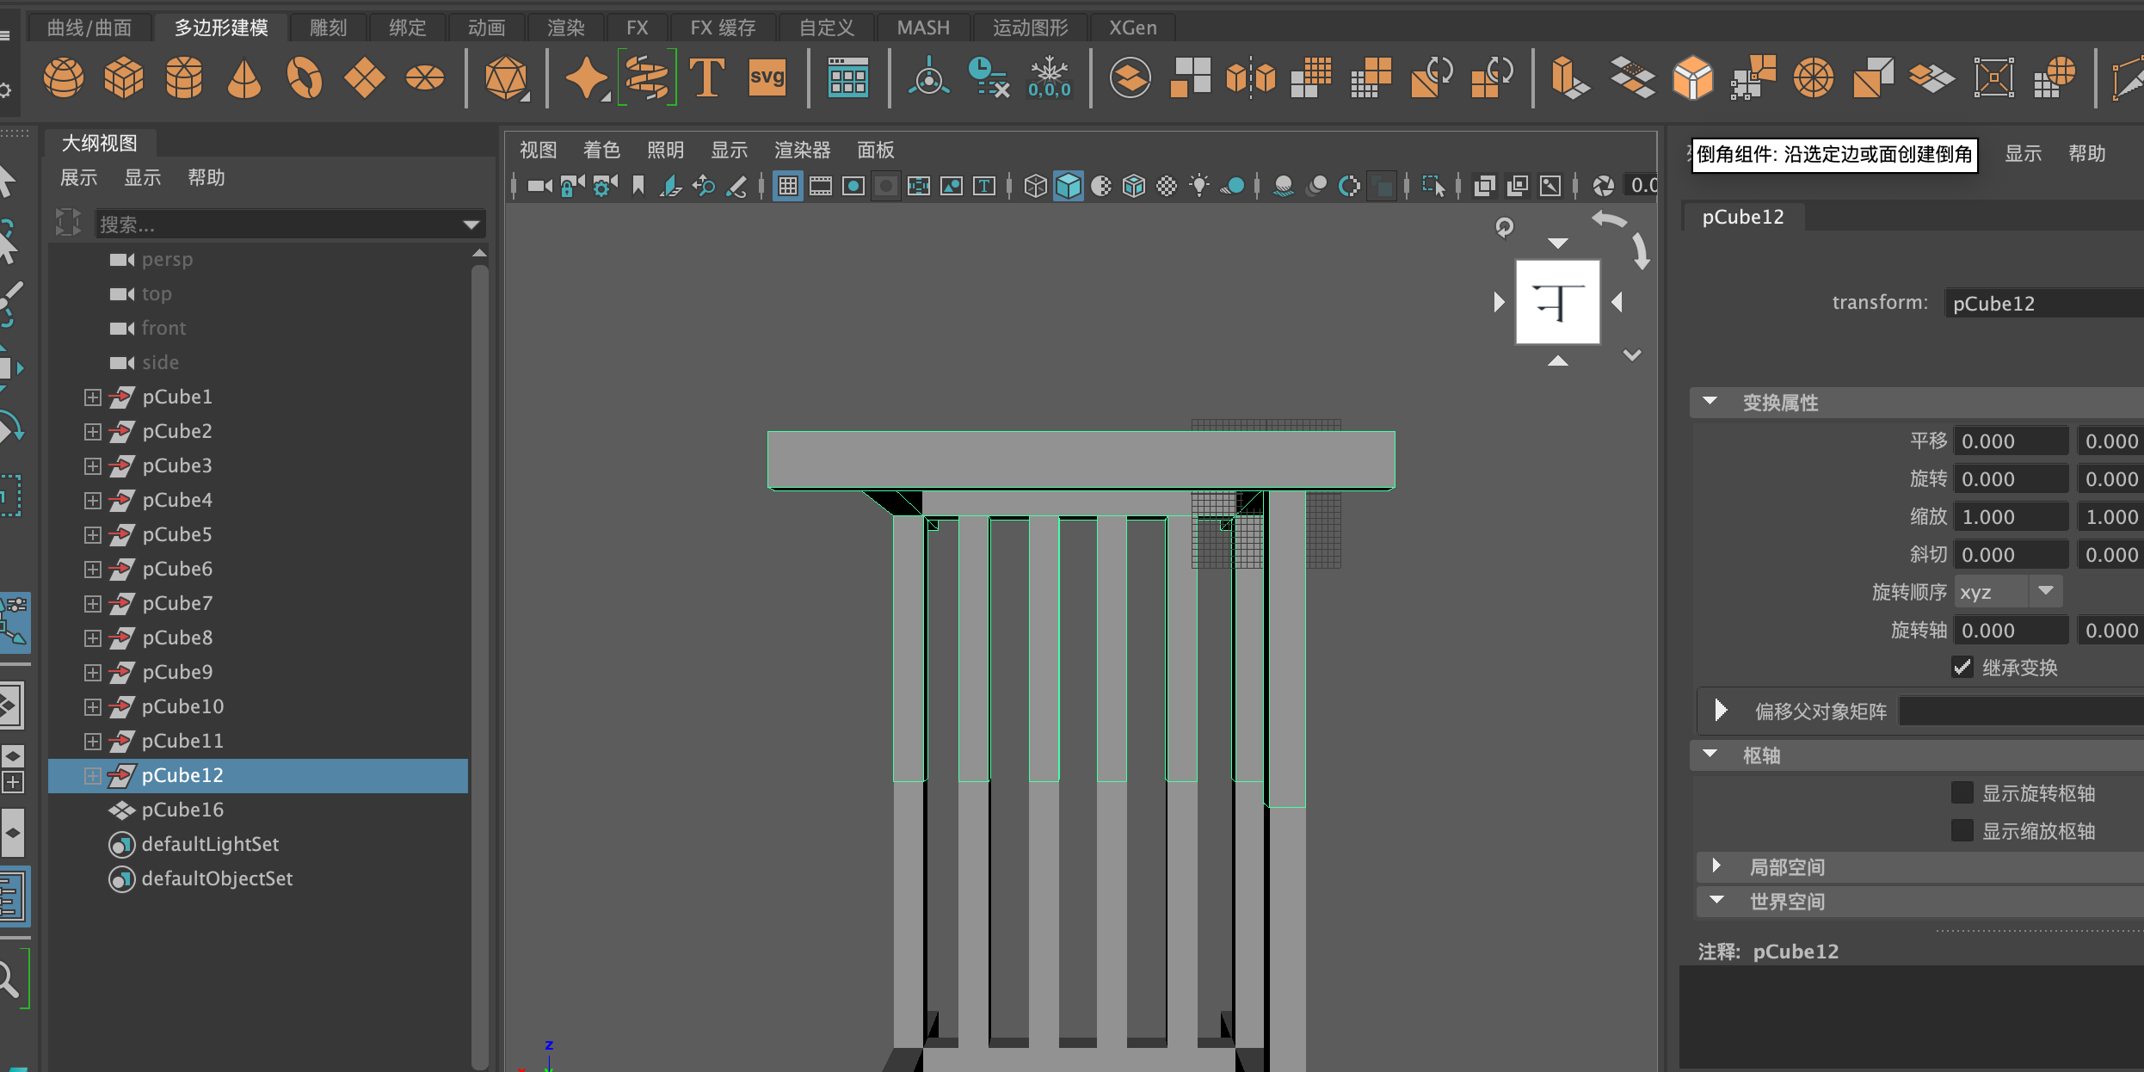Screen dimensions: 2144x1072
Task: Select pCube16 in the outliner
Action: (182, 810)
